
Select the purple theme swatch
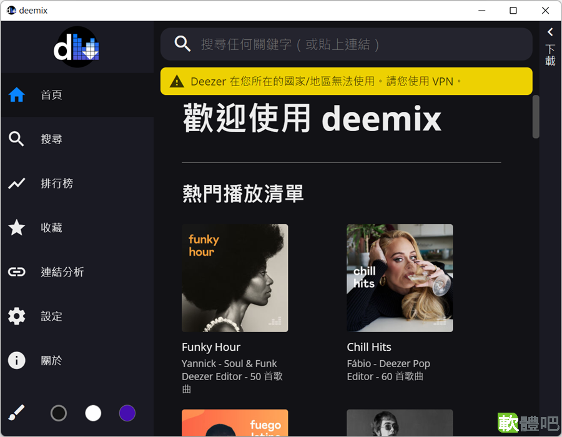[127, 413]
